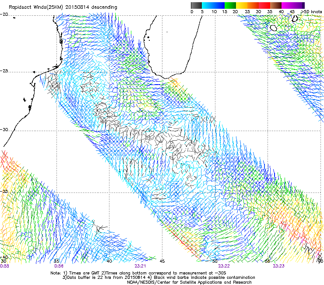Click the '-25' latitude label
324x285 pixels.
point(4,71)
